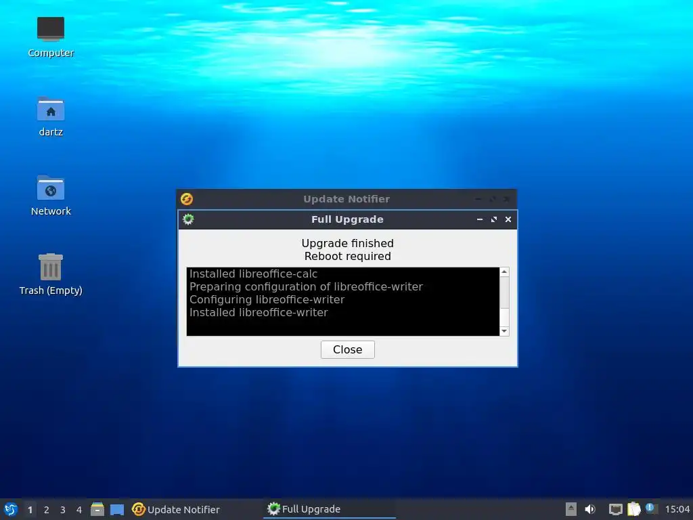This screenshot has height=520, width=693.
Task: Open the Lubuntu start menu icon
Action: [11, 509]
